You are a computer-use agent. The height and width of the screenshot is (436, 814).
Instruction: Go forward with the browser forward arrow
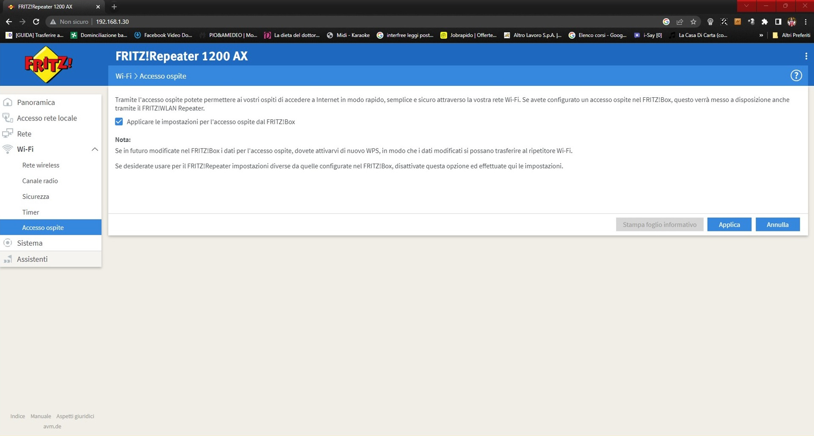22,22
